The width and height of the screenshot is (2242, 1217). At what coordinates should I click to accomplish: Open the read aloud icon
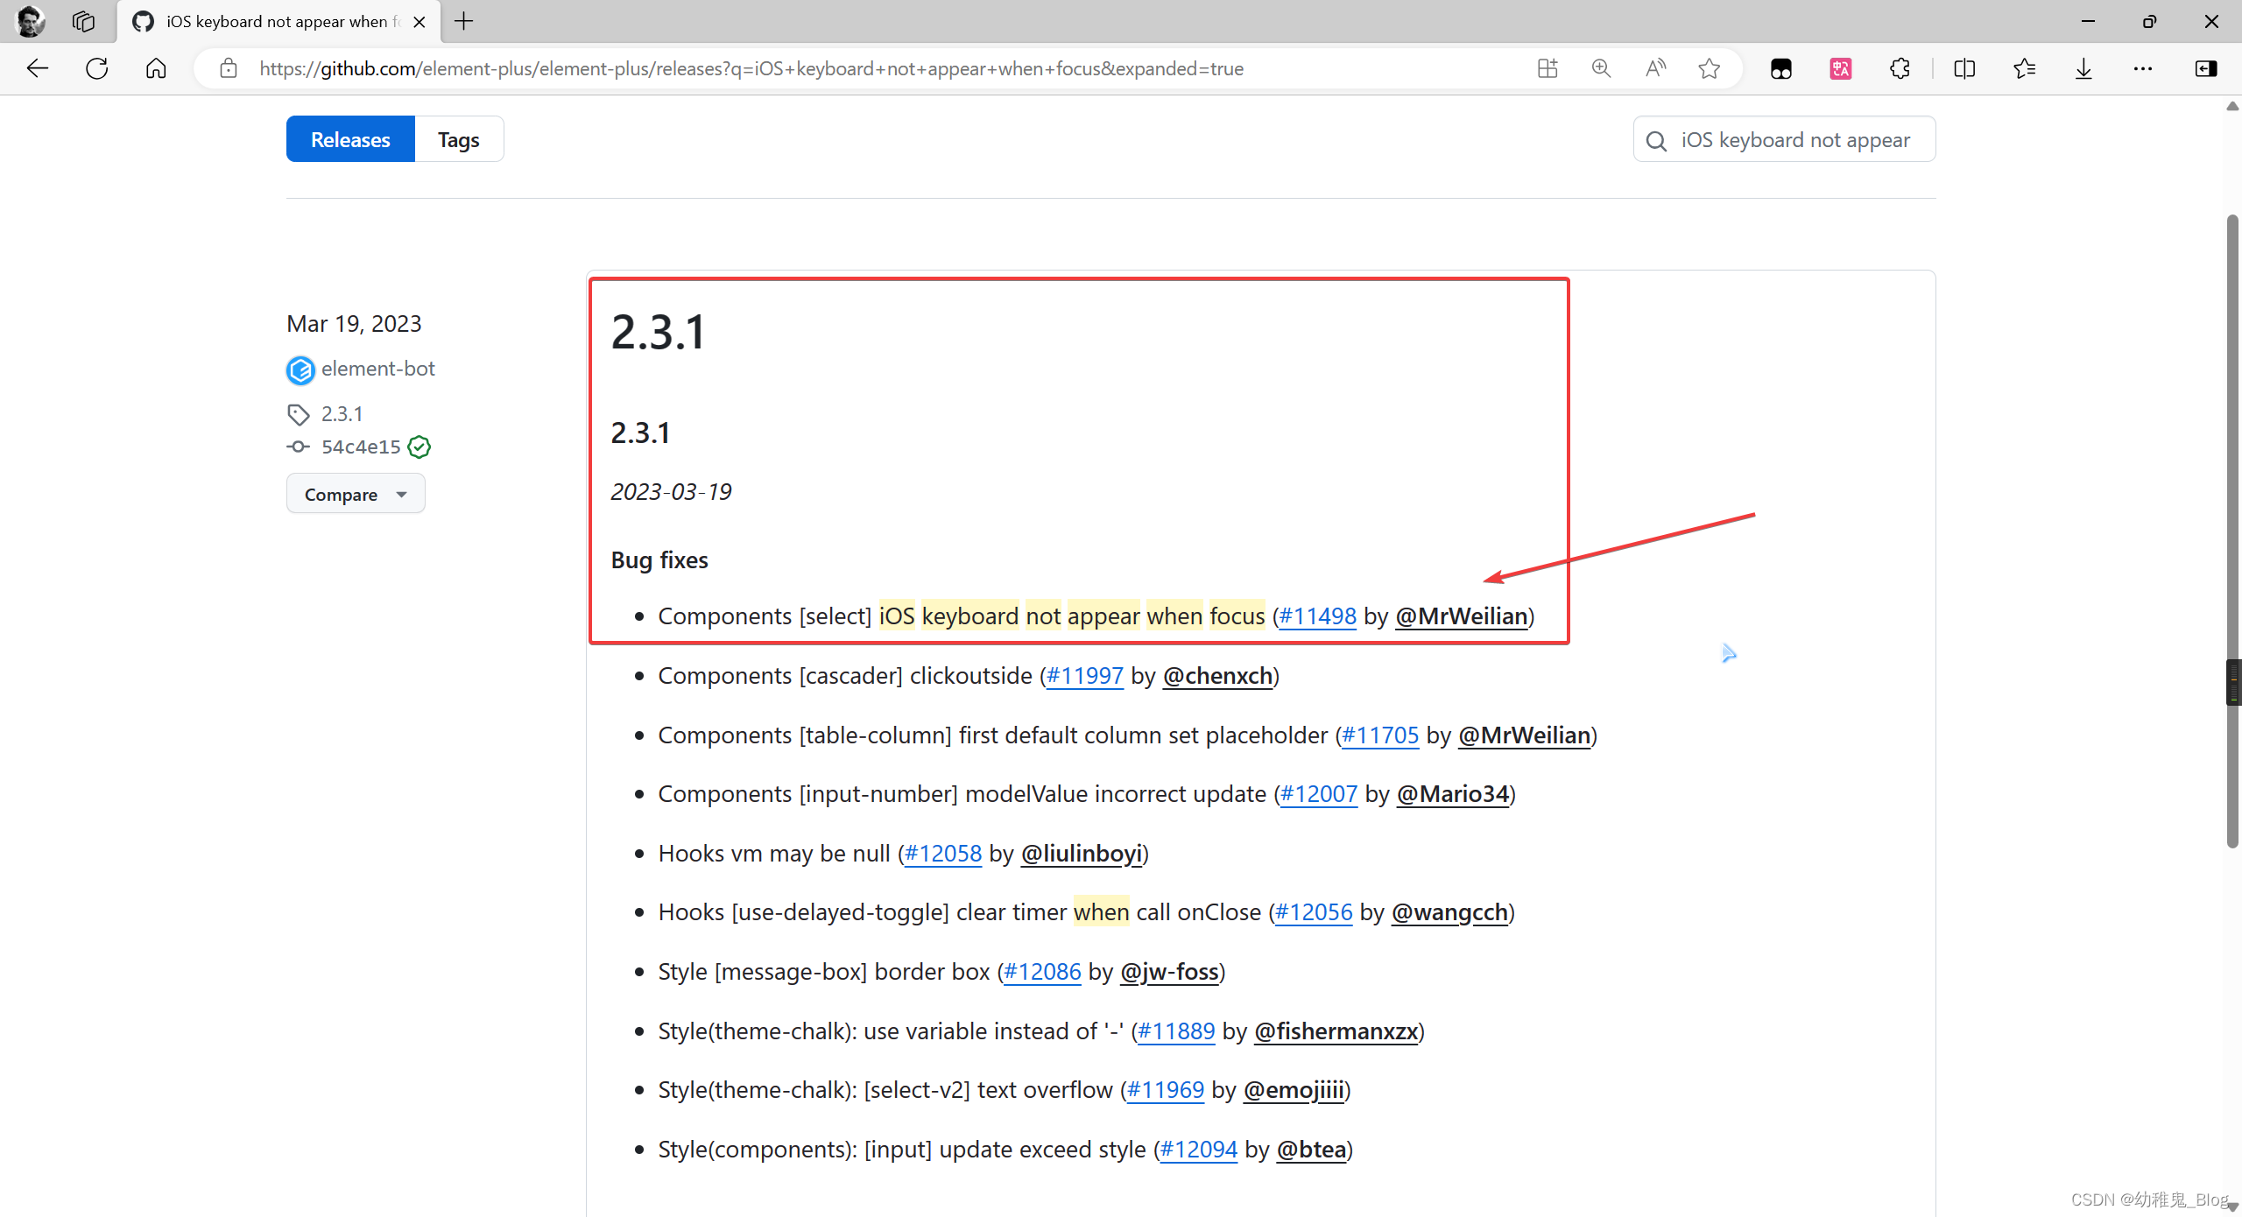1655,68
